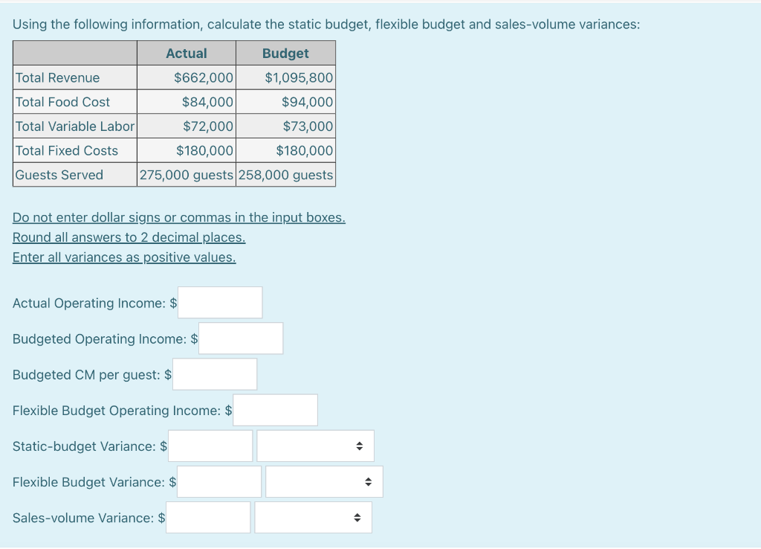
Task: Click the Static-budget Variance amount field
Action: click(210, 446)
